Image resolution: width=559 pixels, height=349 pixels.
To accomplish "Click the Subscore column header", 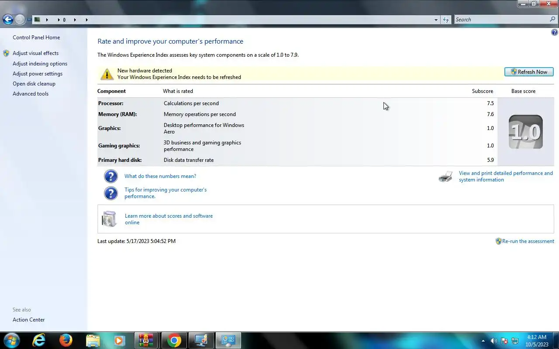I will [x=483, y=91].
